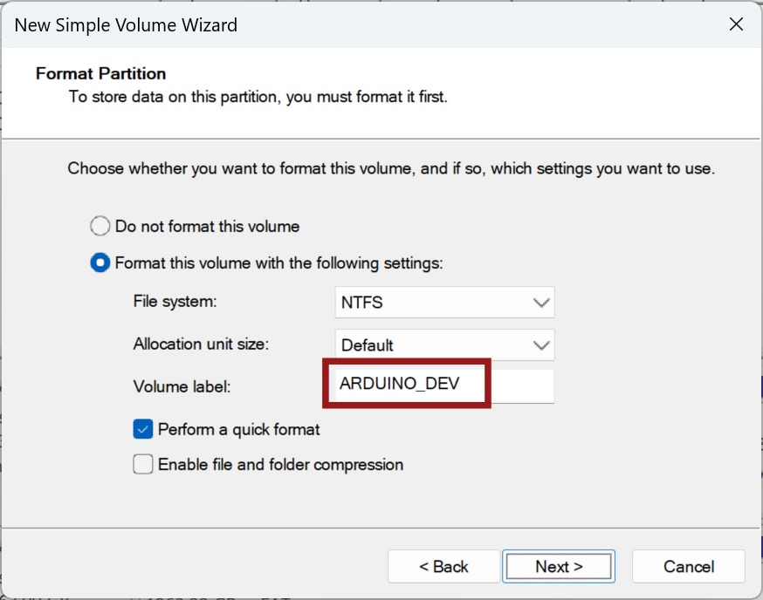The height and width of the screenshot is (600, 763).
Task: Uncheck the 'Perform a quick format' checkbox
Action: 143,429
